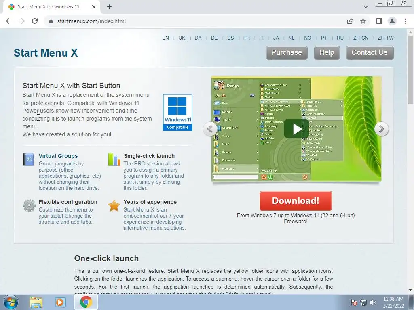Click the browser forward arrow
Image resolution: width=414 pixels, height=310 pixels.
coord(22,21)
